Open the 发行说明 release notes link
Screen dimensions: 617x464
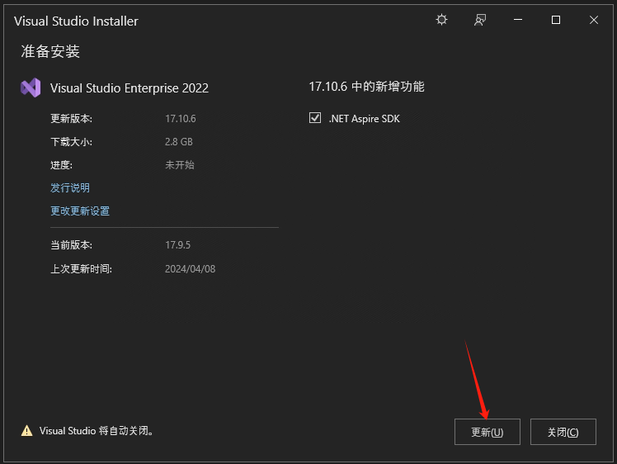(x=70, y=188)
